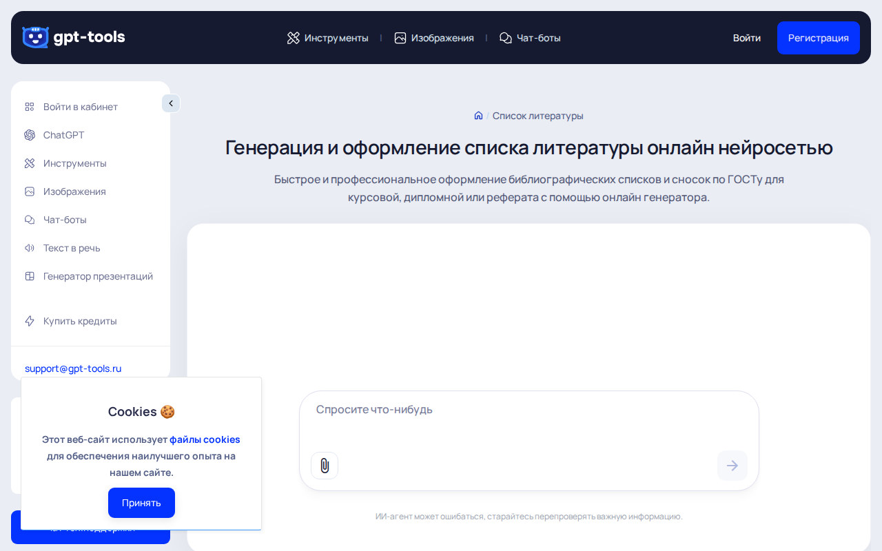Click the sidebar Чат-боты menu label

click(x=65, y=220)
